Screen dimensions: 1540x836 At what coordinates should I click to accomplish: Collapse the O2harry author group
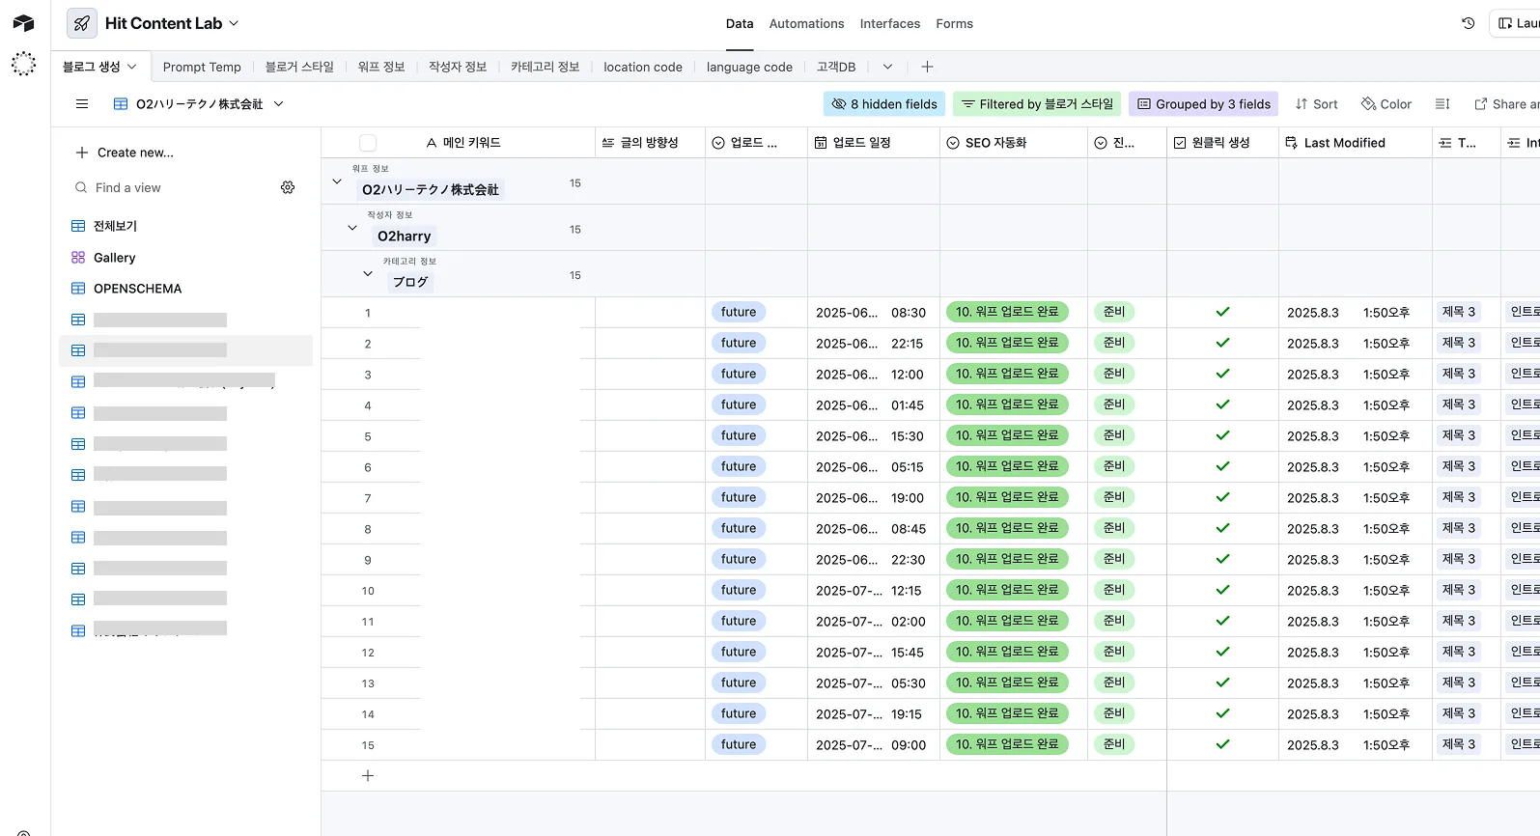coord(352,228)
